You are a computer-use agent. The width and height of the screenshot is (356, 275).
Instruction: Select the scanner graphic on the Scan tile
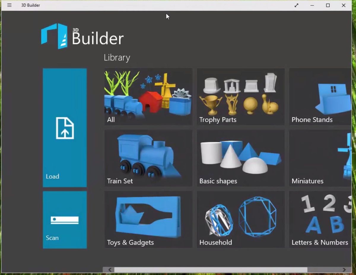[65, 220]
